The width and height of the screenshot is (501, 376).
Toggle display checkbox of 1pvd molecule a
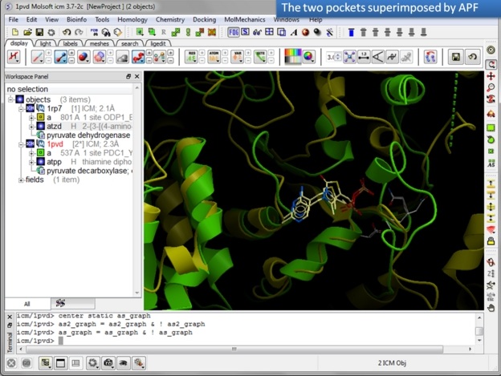click(x=40, y=152)
